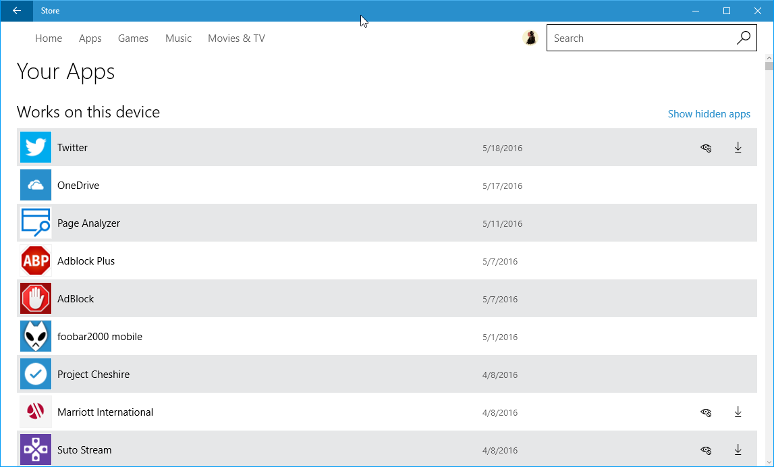The width and height of the screenshot is (774, 467).
Task: Go back with the Store back arrow
Action: [x=17, y=11]
